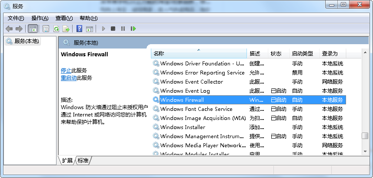Screen dimensions: 373x178
Task: Click 手动 startup type of Windows Management Instrumentation
Action: coord(297,136)
